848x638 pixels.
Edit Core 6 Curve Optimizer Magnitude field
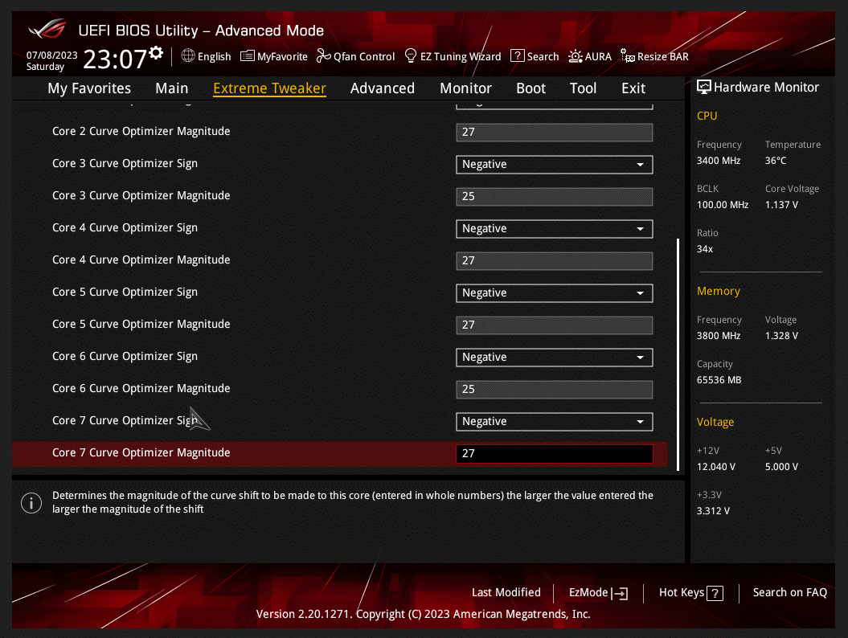coord(555,390)
